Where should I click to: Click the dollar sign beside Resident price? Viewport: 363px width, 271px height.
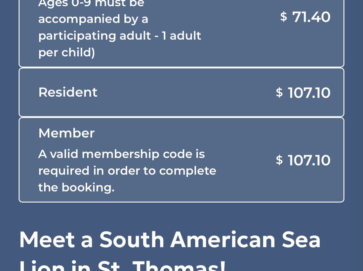[279, 93]
